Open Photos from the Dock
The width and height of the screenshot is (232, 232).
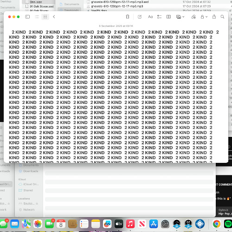(38, 224)
